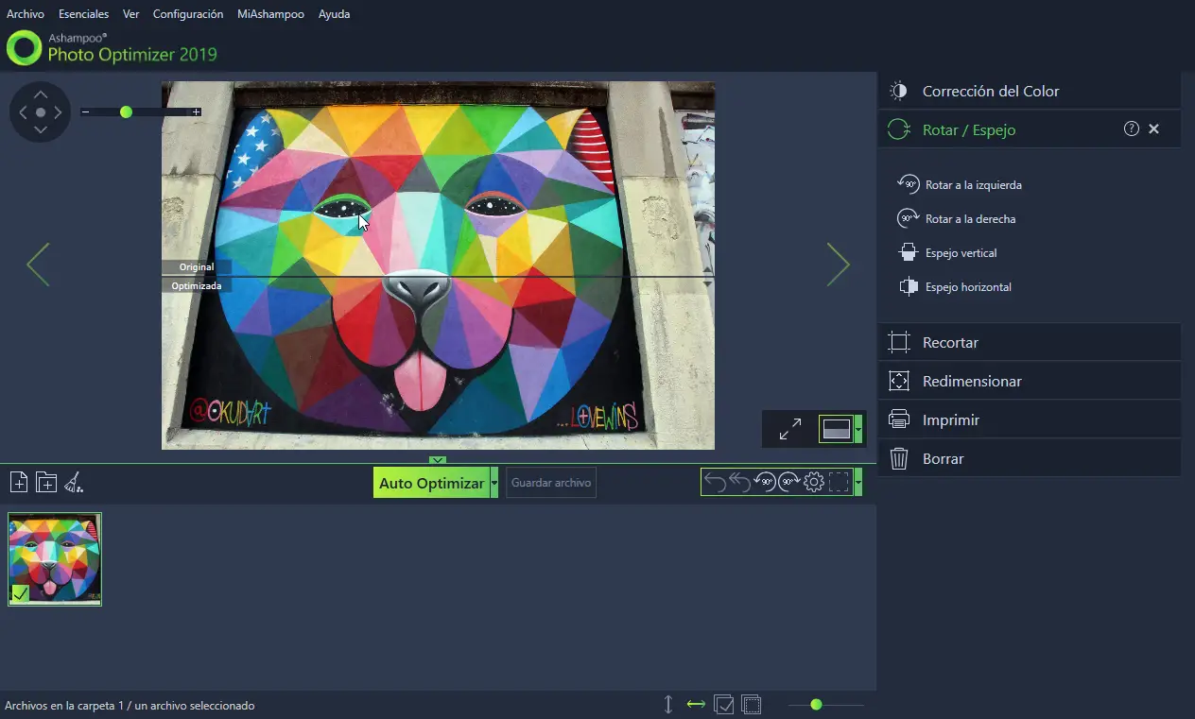
Task: Open the Archivo menu
Action: pos(26,14)
